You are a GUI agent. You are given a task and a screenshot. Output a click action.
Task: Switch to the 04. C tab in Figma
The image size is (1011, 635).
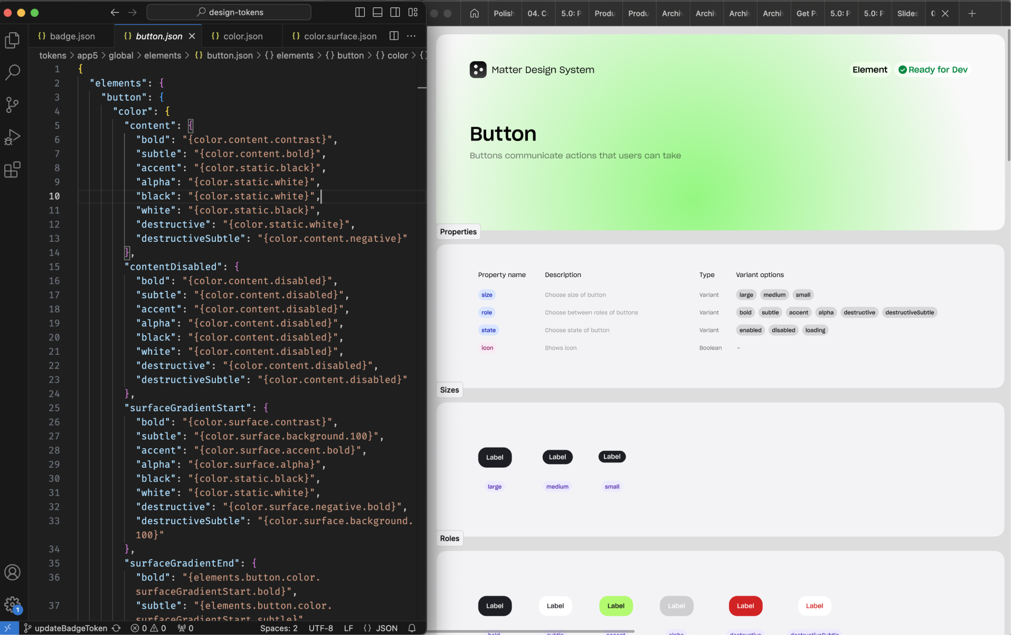click(537, 13)
